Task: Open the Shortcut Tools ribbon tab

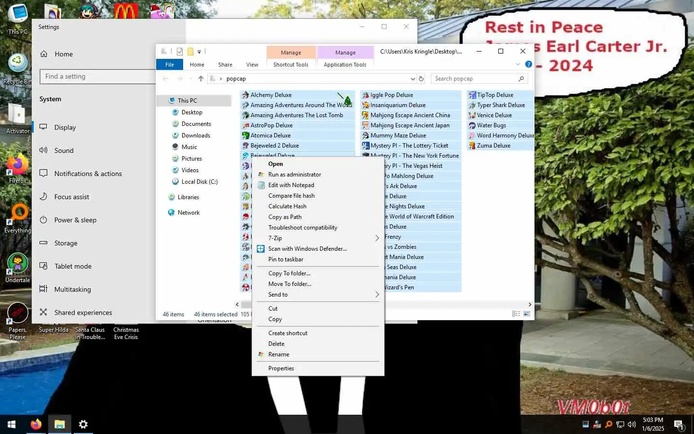Action: (x=291, y=65)
